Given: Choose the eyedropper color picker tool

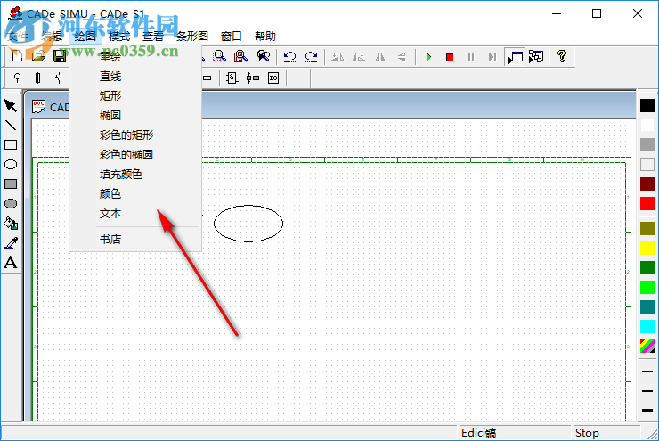Looking at the screenshot, I should (11, 243).
